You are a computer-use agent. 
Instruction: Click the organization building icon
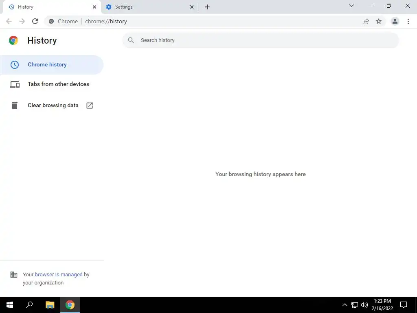point(14,275)
